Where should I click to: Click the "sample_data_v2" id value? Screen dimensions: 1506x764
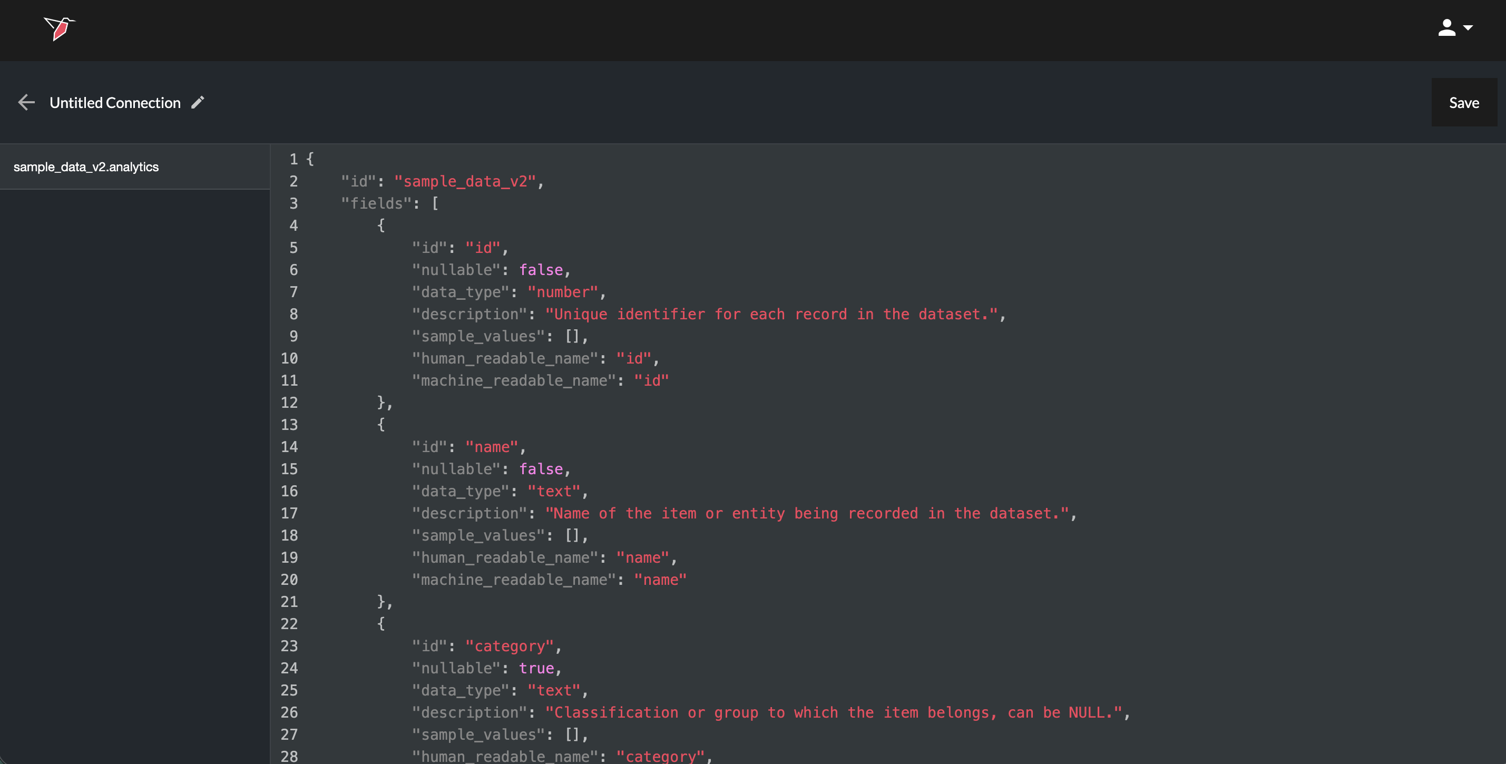[x=465, y=181]
